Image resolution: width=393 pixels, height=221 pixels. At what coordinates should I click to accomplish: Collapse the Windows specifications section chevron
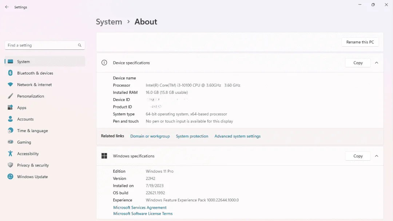[x=377, y=156]
